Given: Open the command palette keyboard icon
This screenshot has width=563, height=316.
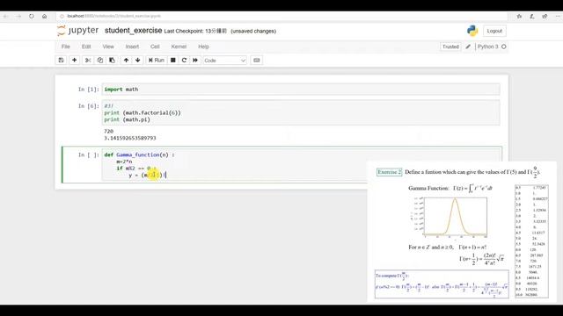Looking at the screenshot, I should (256, 61).
